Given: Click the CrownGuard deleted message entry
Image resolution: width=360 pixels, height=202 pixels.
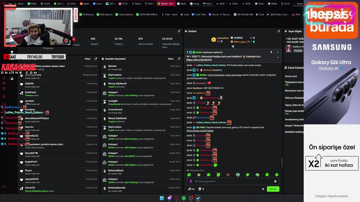Looking at the screenshot, I should [142, 111].
